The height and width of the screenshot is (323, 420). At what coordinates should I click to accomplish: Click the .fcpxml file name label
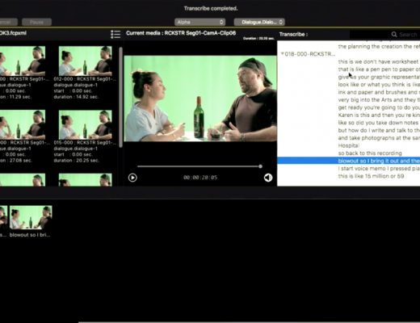(x=13, y=33)
